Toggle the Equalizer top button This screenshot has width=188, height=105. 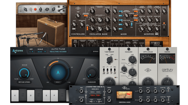point(129,49)
